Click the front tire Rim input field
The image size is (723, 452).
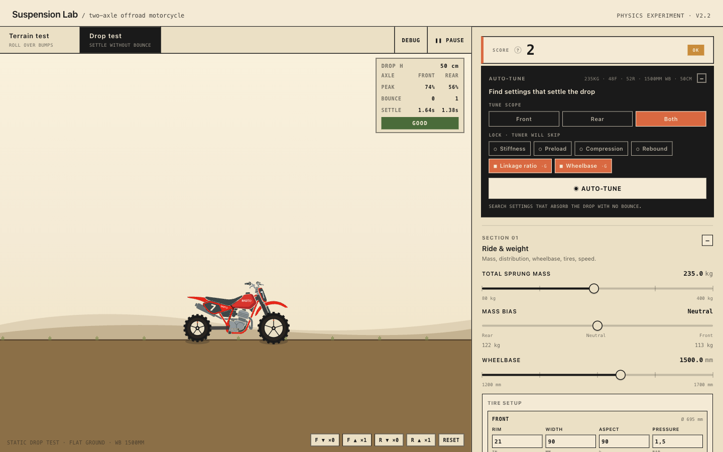tap(517, 441)
